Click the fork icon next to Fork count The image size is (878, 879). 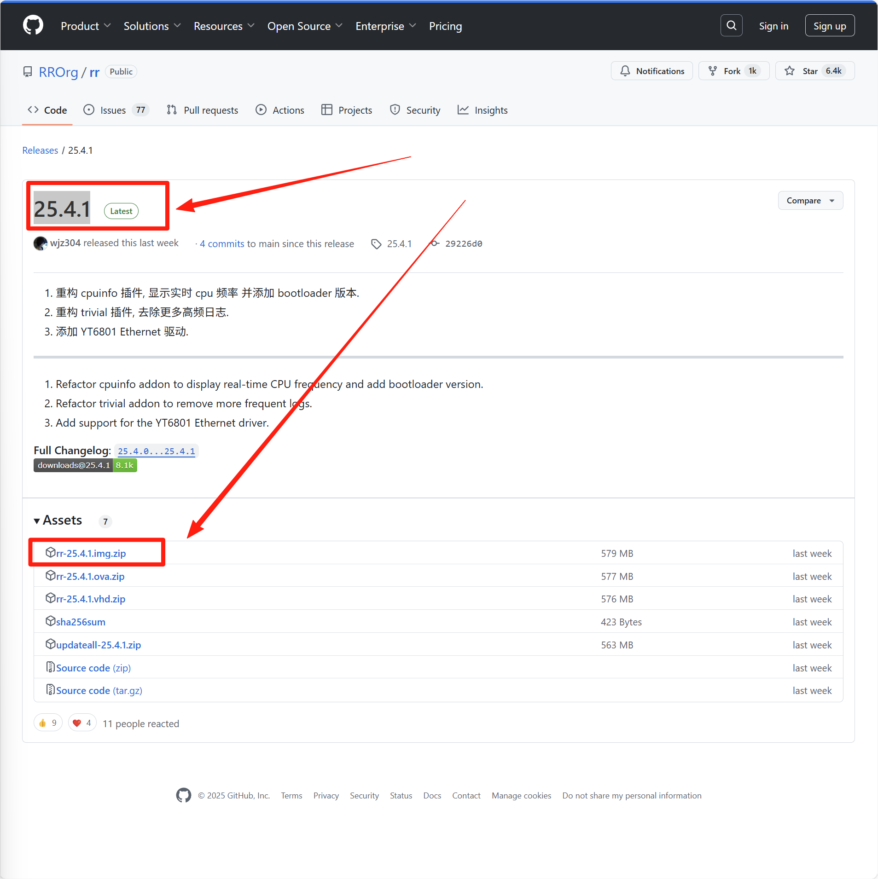coord(713,70)
